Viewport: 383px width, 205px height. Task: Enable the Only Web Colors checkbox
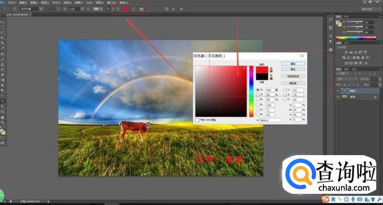197,120
